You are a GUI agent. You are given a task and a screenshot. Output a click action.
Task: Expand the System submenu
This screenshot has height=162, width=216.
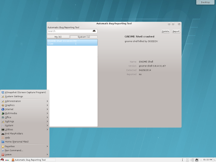coord(25,126)
